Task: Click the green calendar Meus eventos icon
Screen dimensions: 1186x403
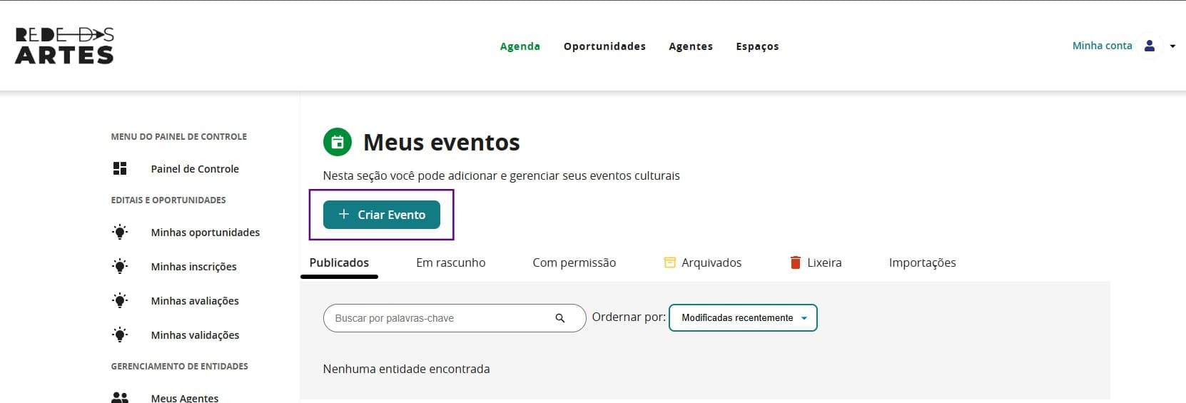Action: (338, 142)
